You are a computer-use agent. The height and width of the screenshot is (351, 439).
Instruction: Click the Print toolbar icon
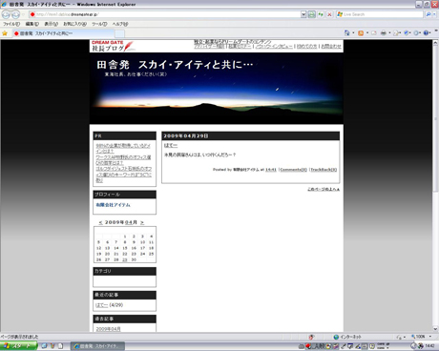tap(384, 32)
